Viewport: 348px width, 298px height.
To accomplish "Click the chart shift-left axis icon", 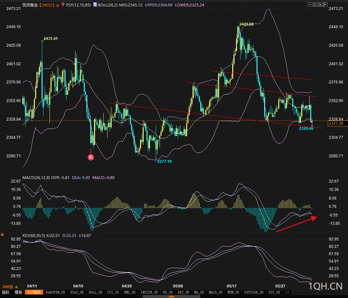I will pyautogui.click(x=315, y=4).
